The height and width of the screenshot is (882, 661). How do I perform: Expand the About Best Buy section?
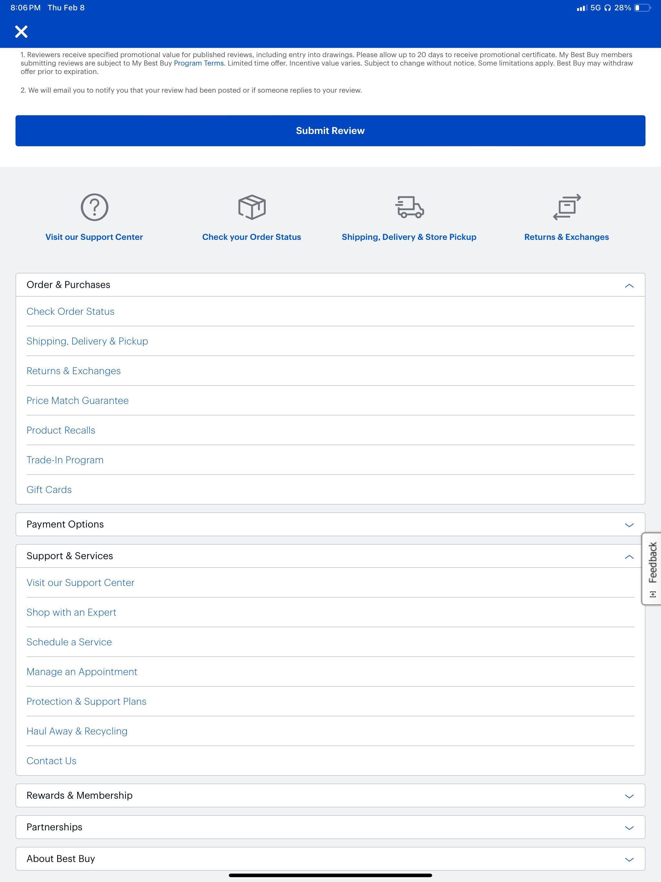pyautogui.click(x=629, y=859)
